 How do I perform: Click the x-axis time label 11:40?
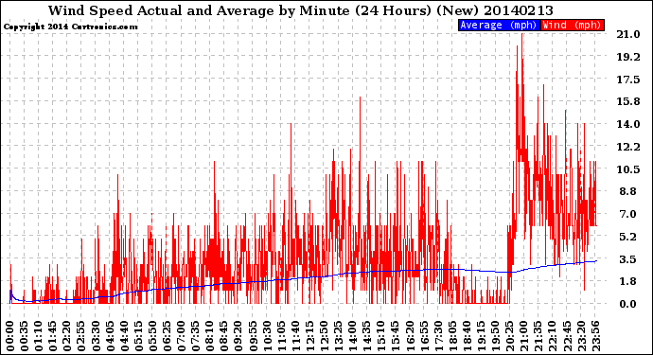(295, 336)
